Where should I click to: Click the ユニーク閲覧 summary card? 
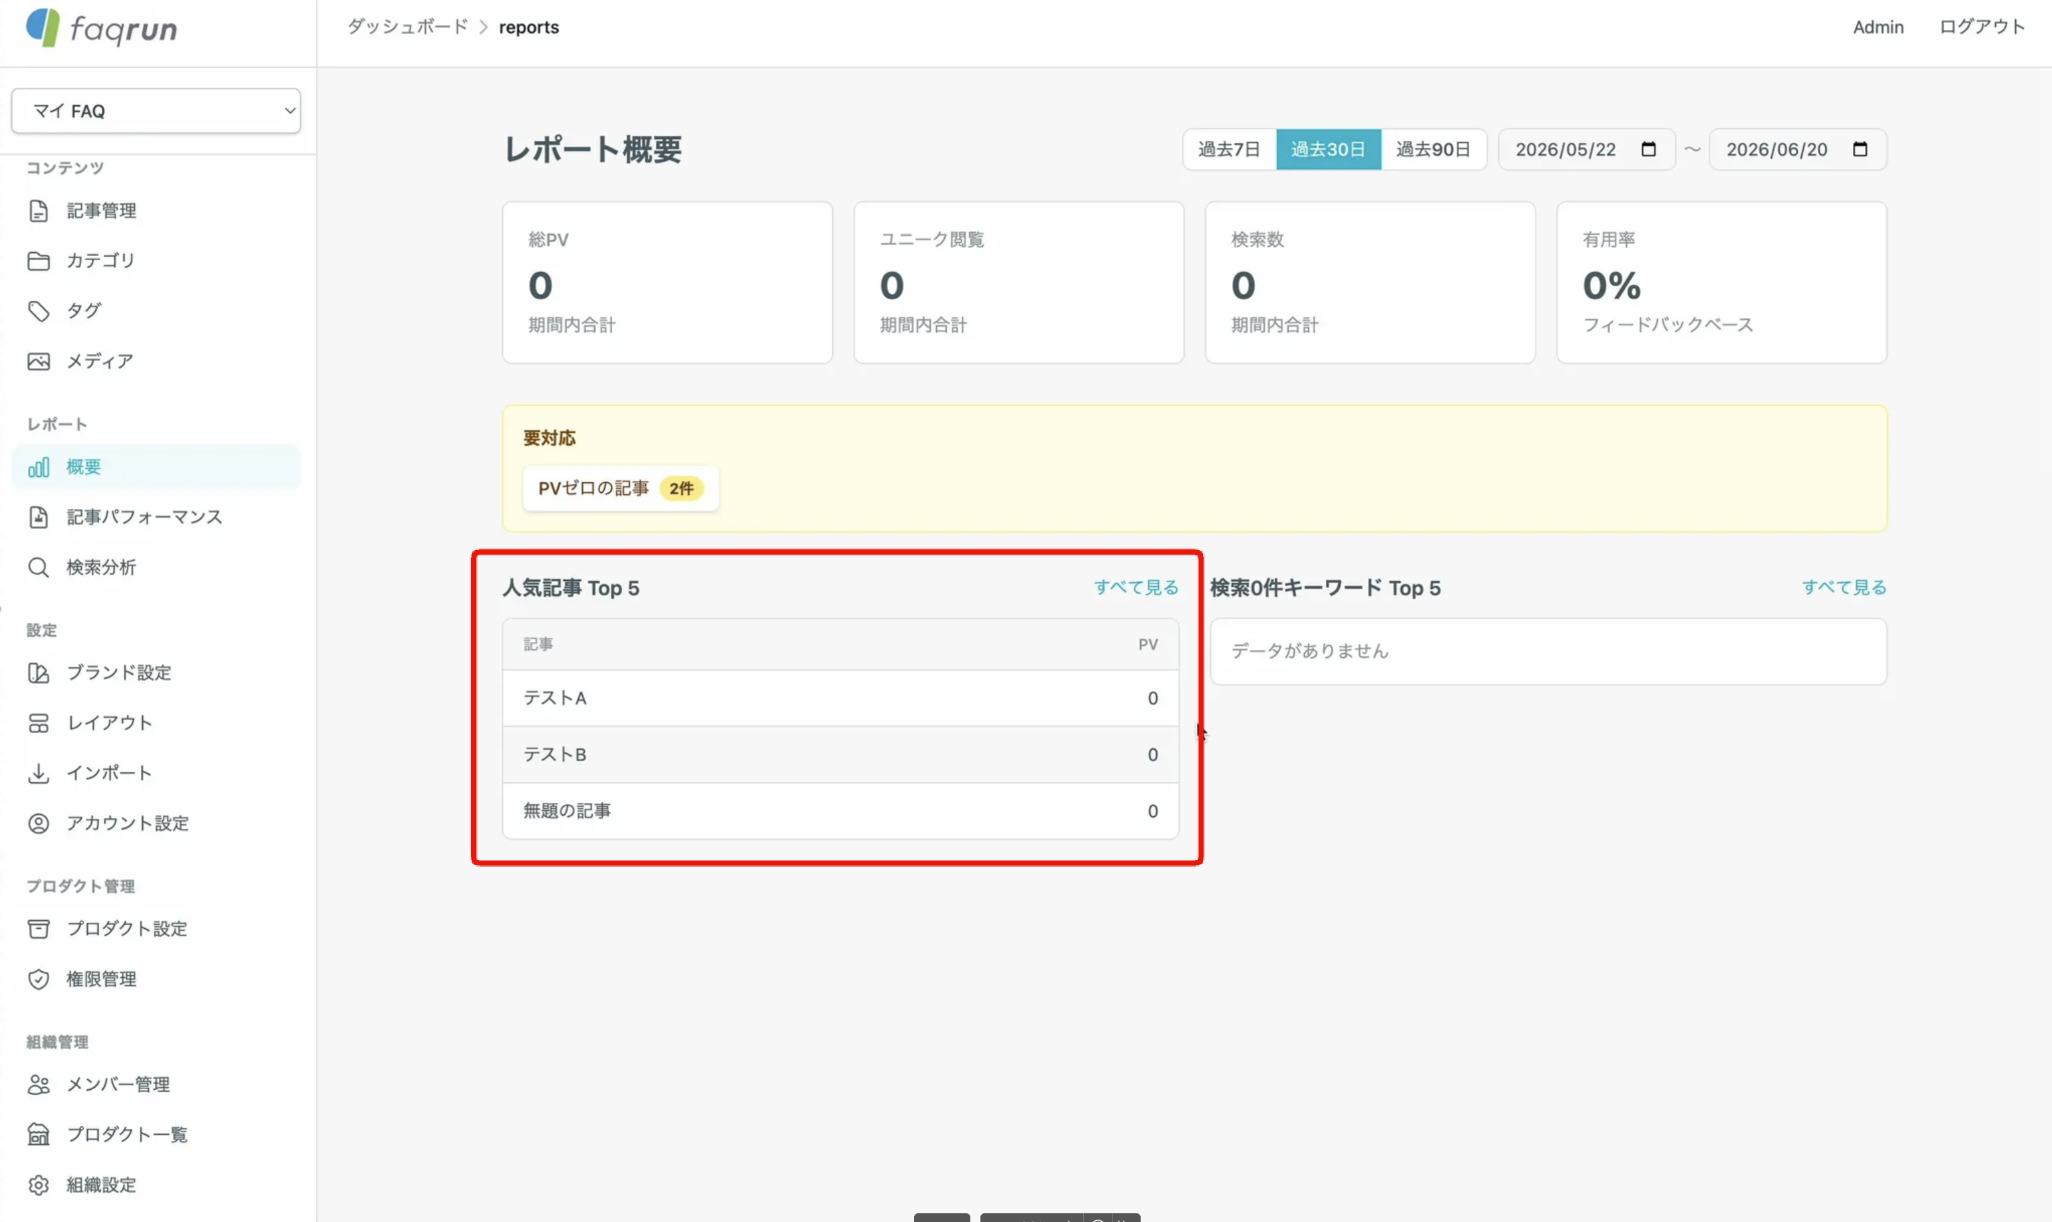(x=1019, y=282)
